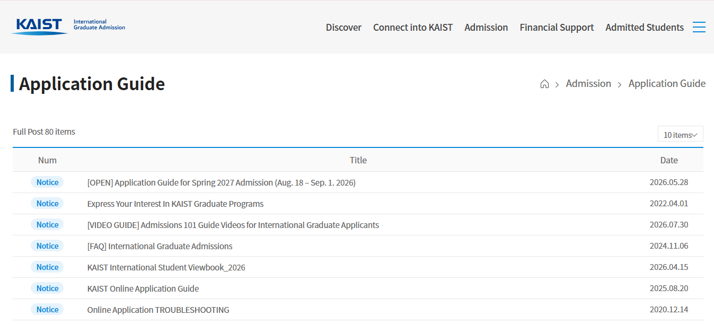714x324 pixels.
Task: Open the Admission menu
Action: [486, 27]
